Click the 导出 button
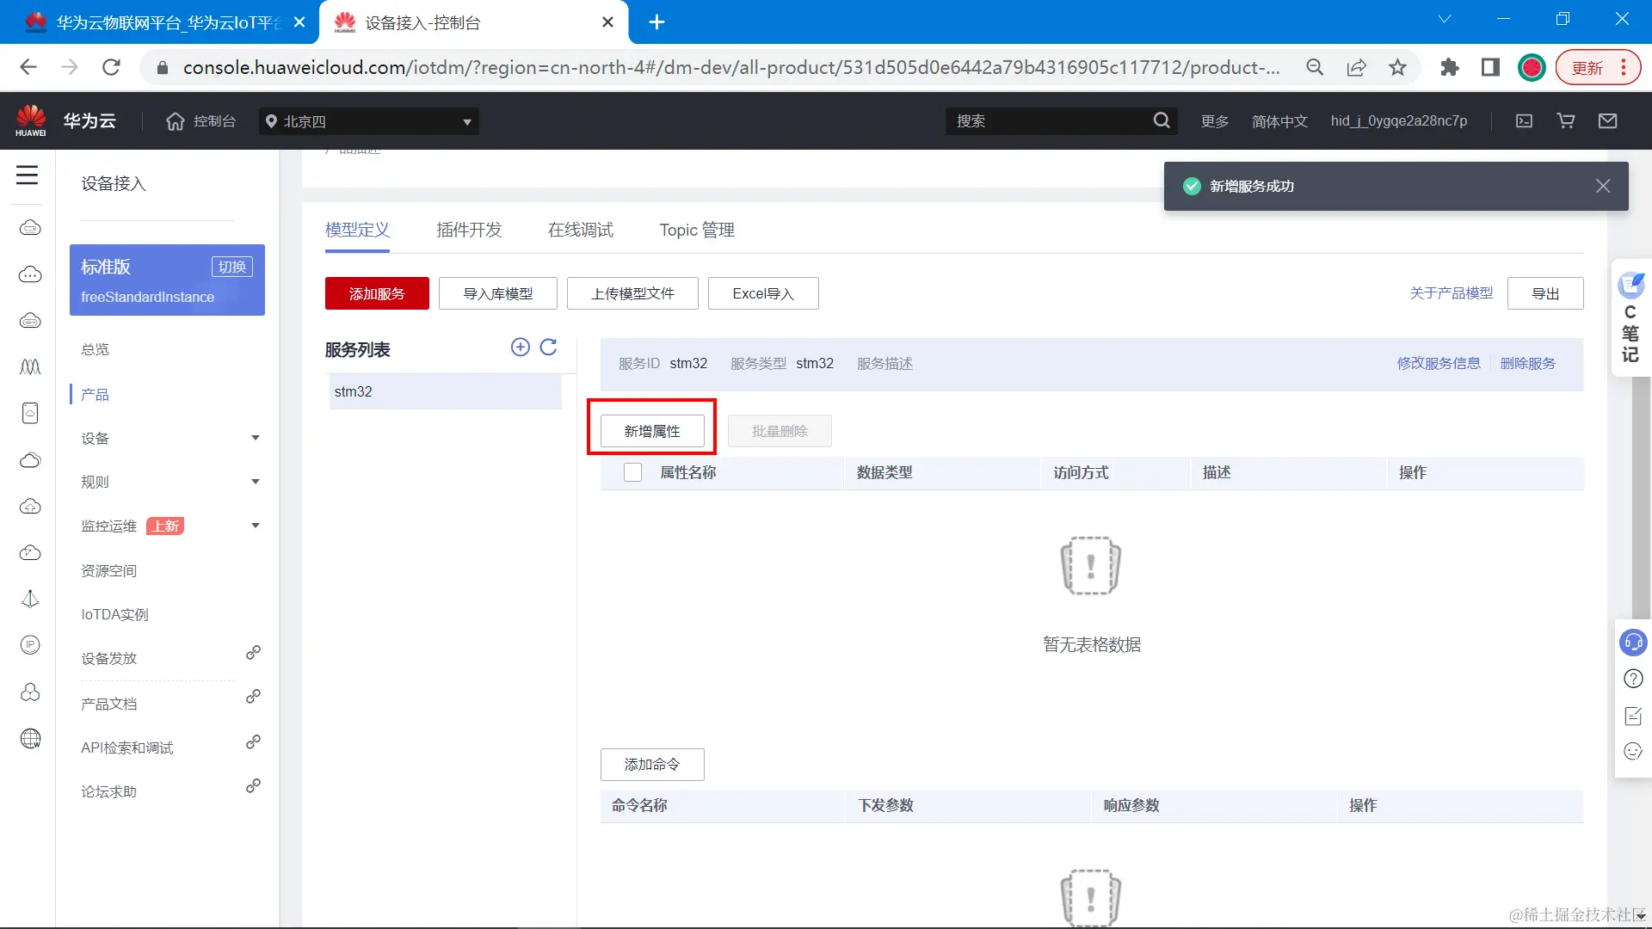The width and height of the screenshot is (1652, 929). coord(1545,293)
